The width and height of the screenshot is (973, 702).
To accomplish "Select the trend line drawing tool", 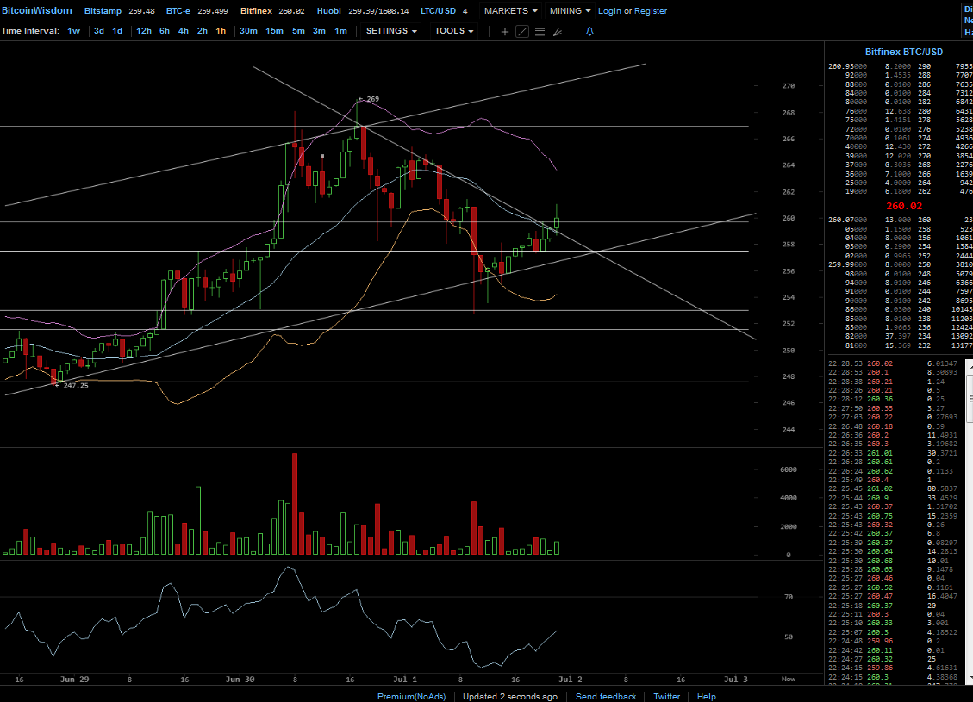I will point(522,31).
